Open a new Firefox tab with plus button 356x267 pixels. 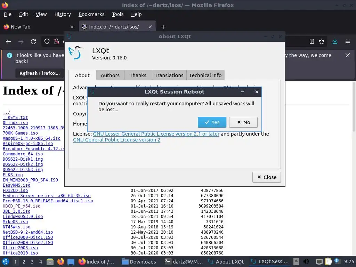point(163,27)
